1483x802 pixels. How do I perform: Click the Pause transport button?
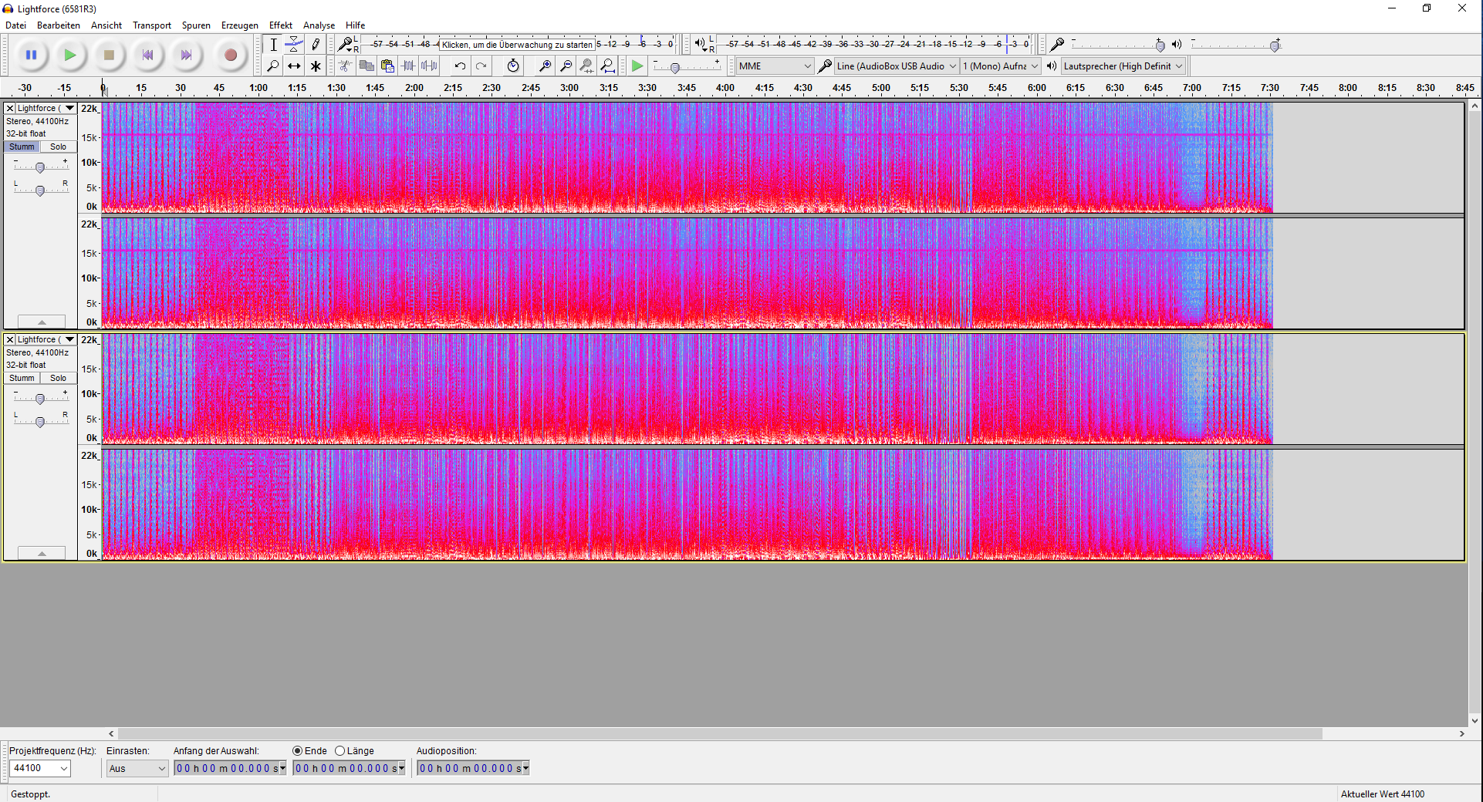coord(31,55)
